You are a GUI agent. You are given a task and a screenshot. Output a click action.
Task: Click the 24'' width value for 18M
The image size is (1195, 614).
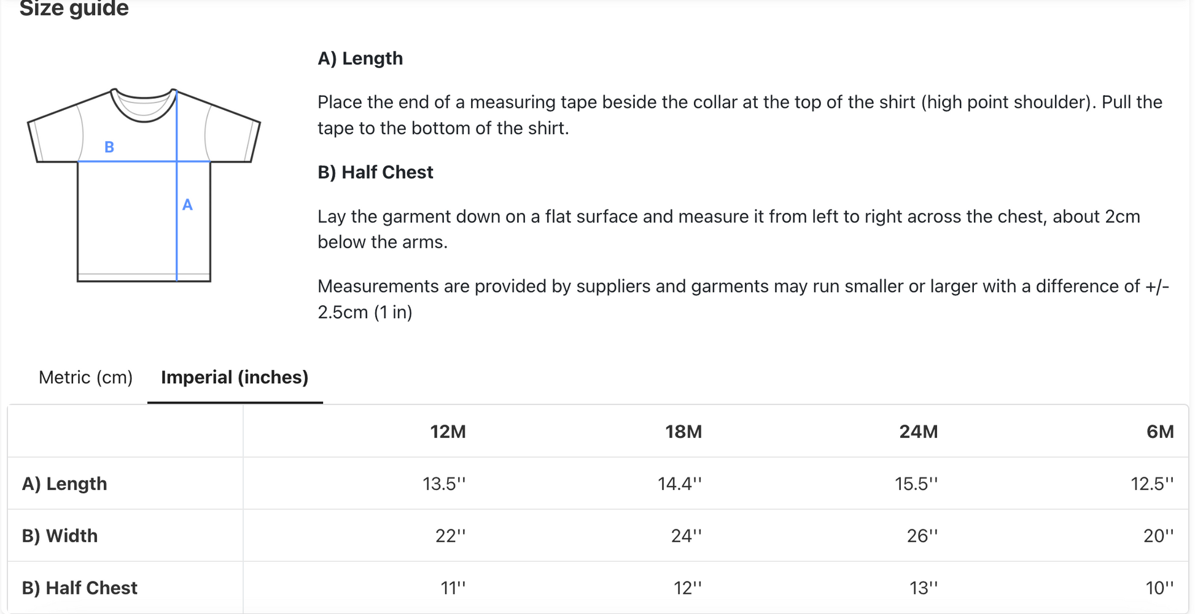686,536
